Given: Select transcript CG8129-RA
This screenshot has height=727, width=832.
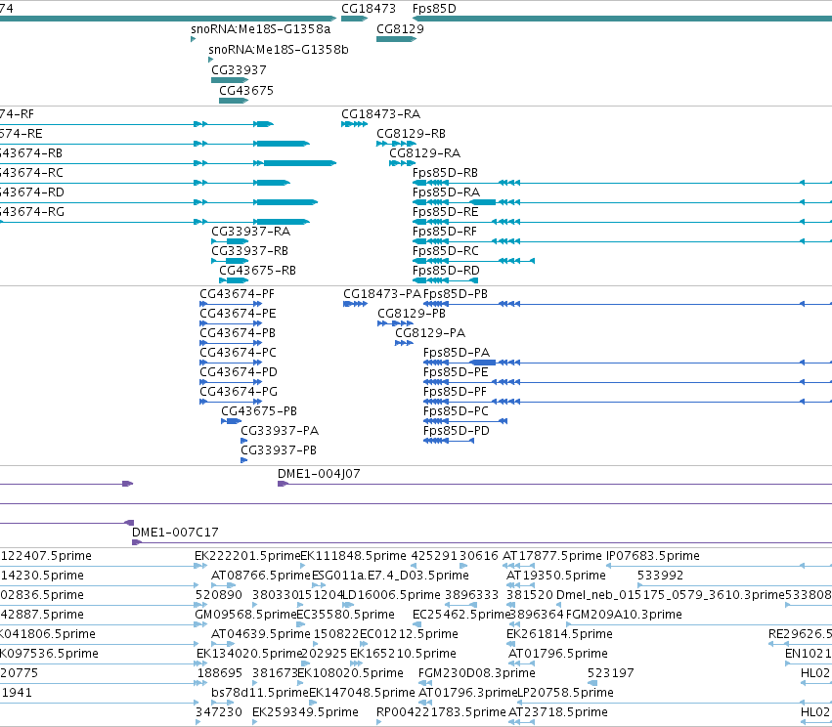Looking at the screenshot, I should click(x=425, y=153).
